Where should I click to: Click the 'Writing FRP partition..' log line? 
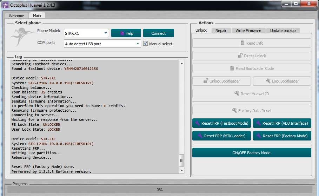35,153
